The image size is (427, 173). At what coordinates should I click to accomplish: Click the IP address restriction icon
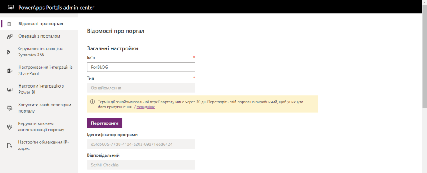(9, 145)
